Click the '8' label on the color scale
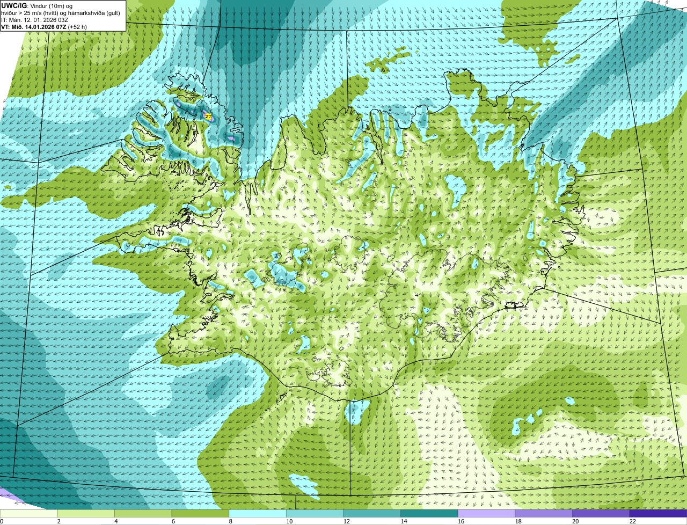The height and width of the screenshot is (525, 687). [x=230, y=521]
